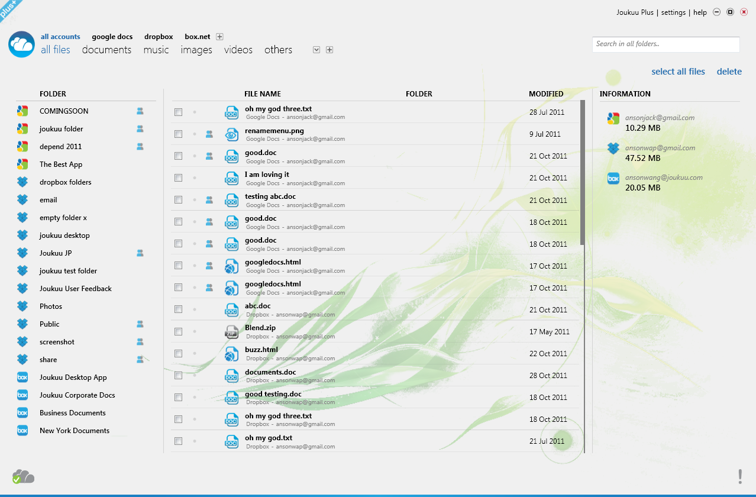
Task: Show the others category
Action: [x=278, y=50]
